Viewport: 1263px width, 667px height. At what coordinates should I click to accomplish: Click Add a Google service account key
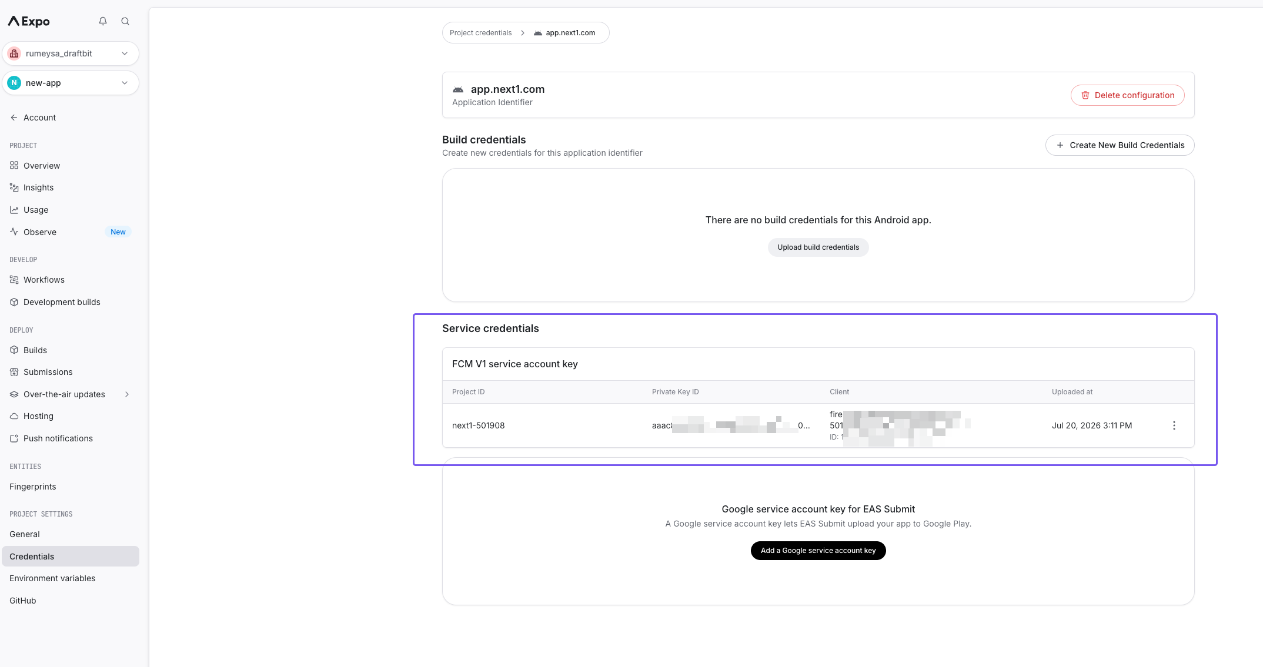tap(818, 551)
